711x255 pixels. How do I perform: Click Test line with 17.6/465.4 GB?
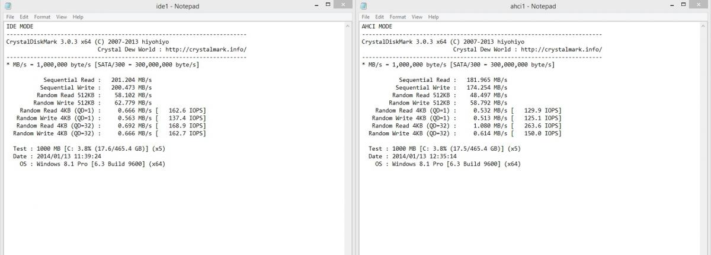pyautogui.click(x=89, y=149)
